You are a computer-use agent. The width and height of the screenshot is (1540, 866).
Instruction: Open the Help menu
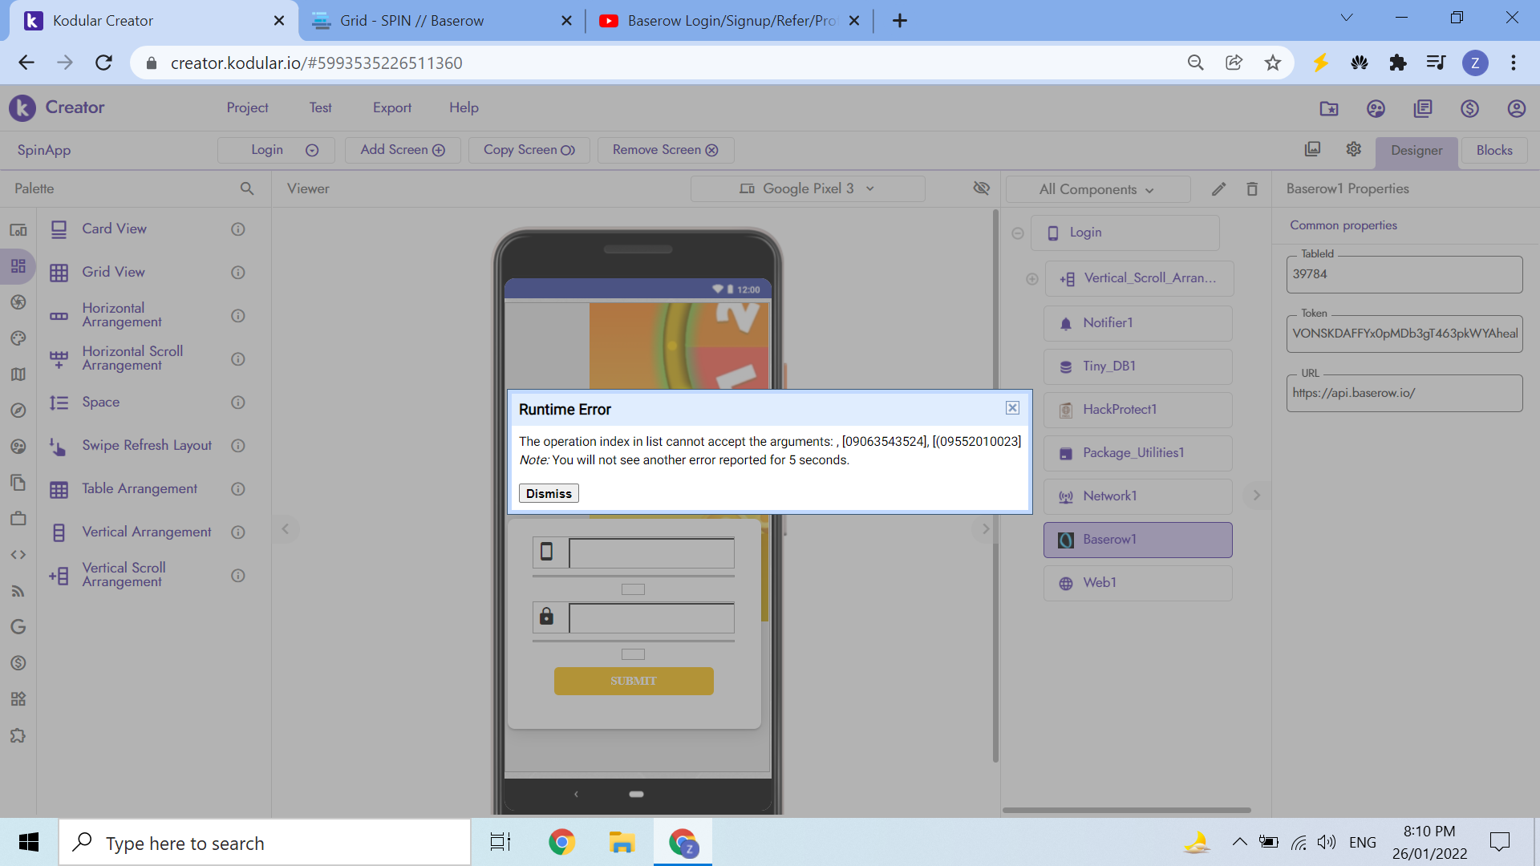point(464,107)
